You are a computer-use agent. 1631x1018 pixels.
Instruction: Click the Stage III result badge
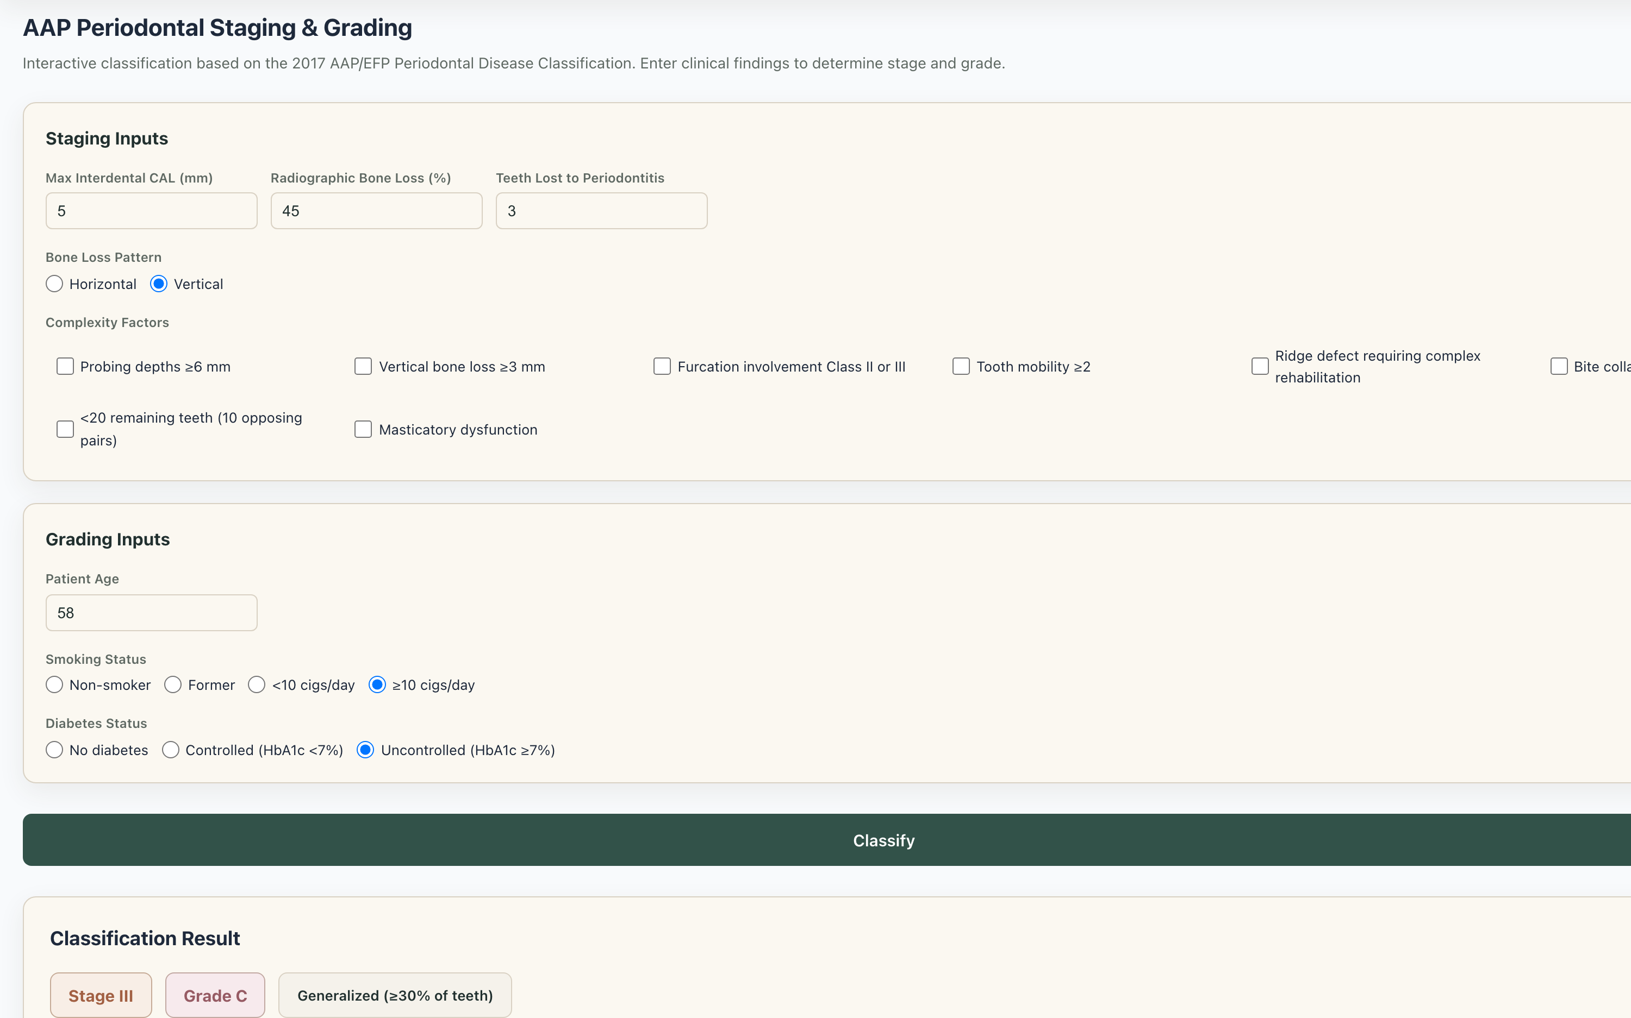(x=101, y=995)
